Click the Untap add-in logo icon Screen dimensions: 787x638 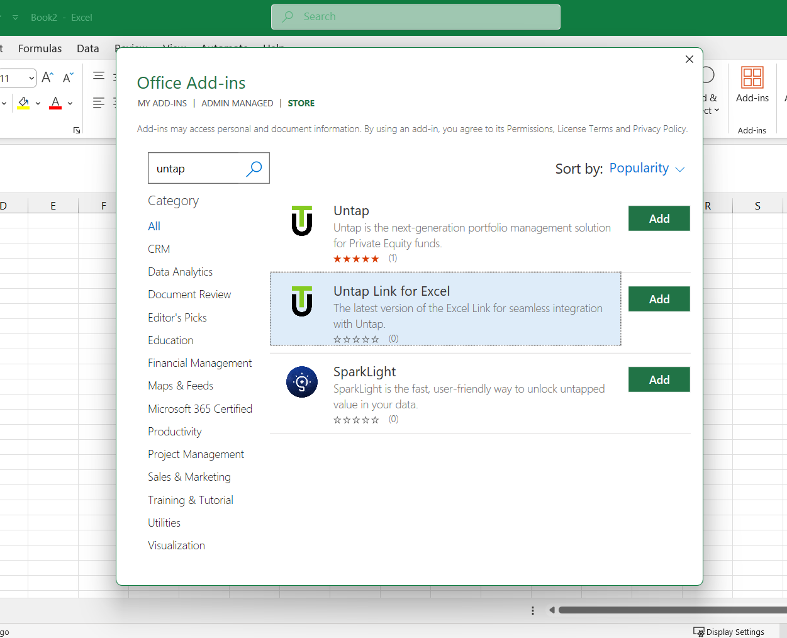point(302,221)
